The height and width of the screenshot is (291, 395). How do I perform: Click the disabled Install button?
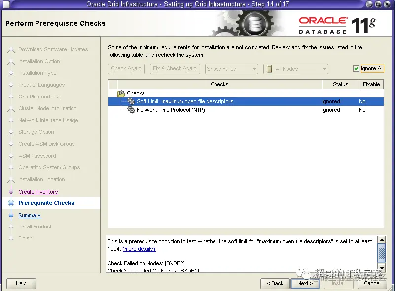tap(338, 283)
